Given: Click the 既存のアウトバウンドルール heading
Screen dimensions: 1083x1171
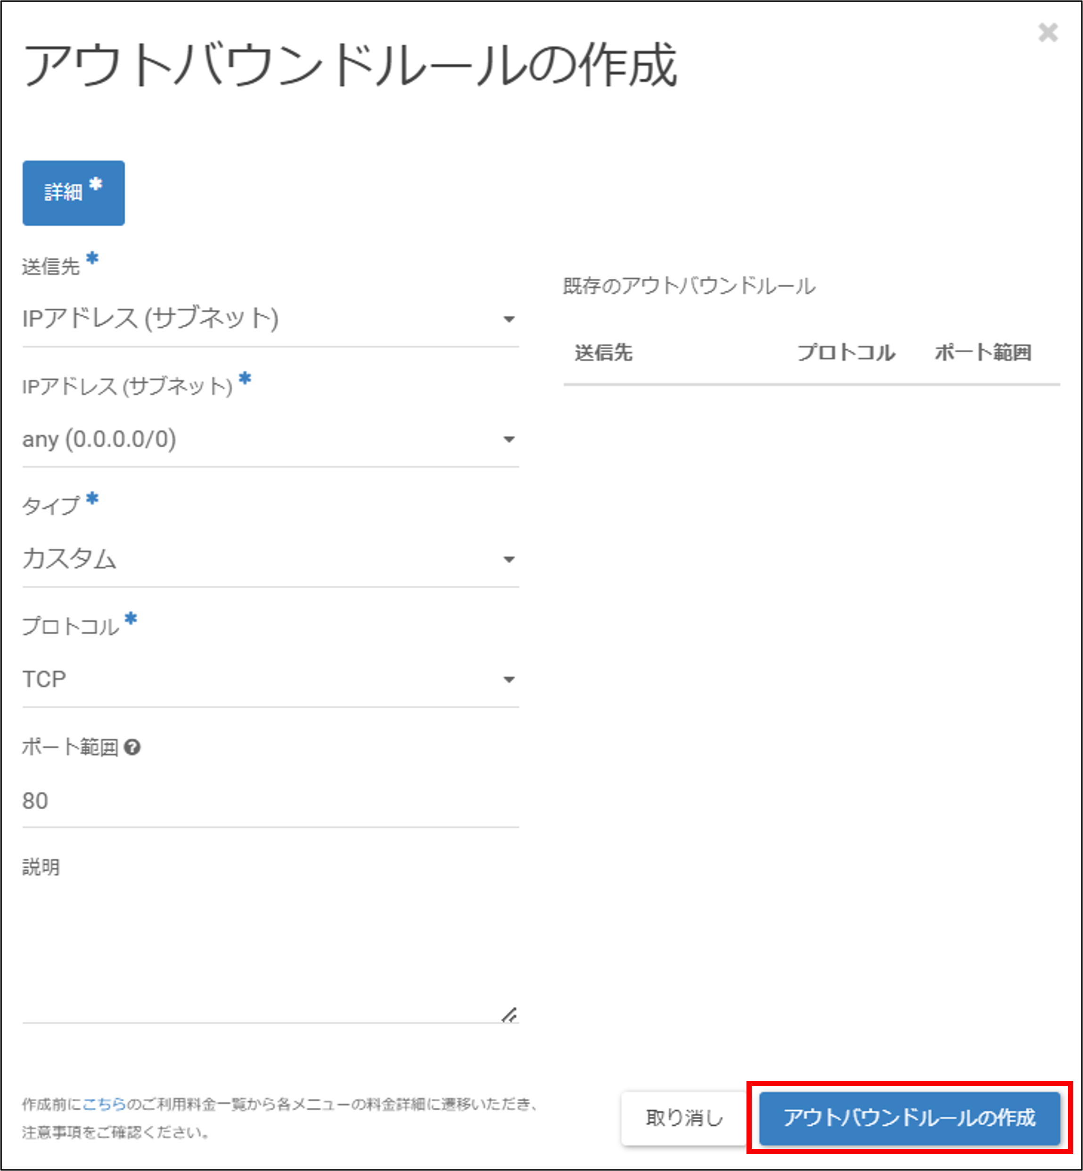Looking at the screenshot, I should click(x=689, y=287).
